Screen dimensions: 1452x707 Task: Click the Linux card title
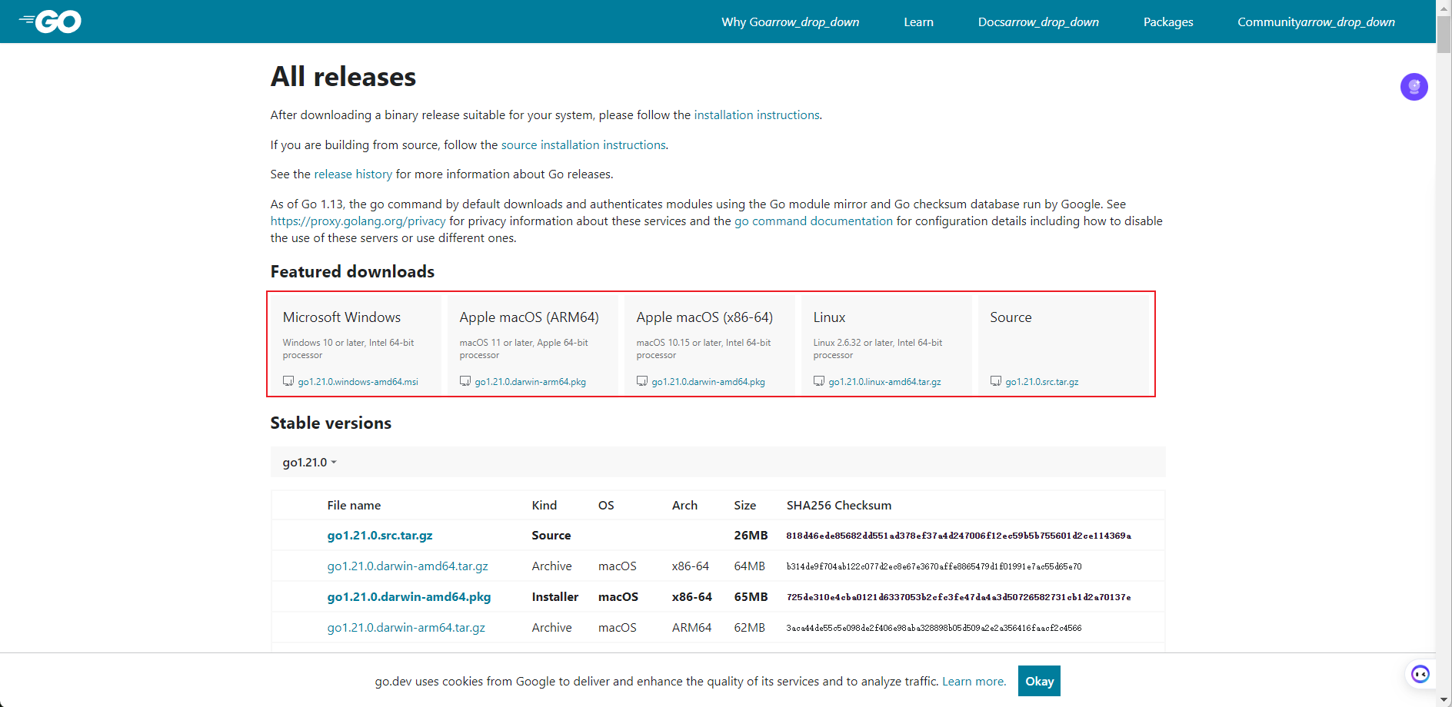(x=829, y=317)
